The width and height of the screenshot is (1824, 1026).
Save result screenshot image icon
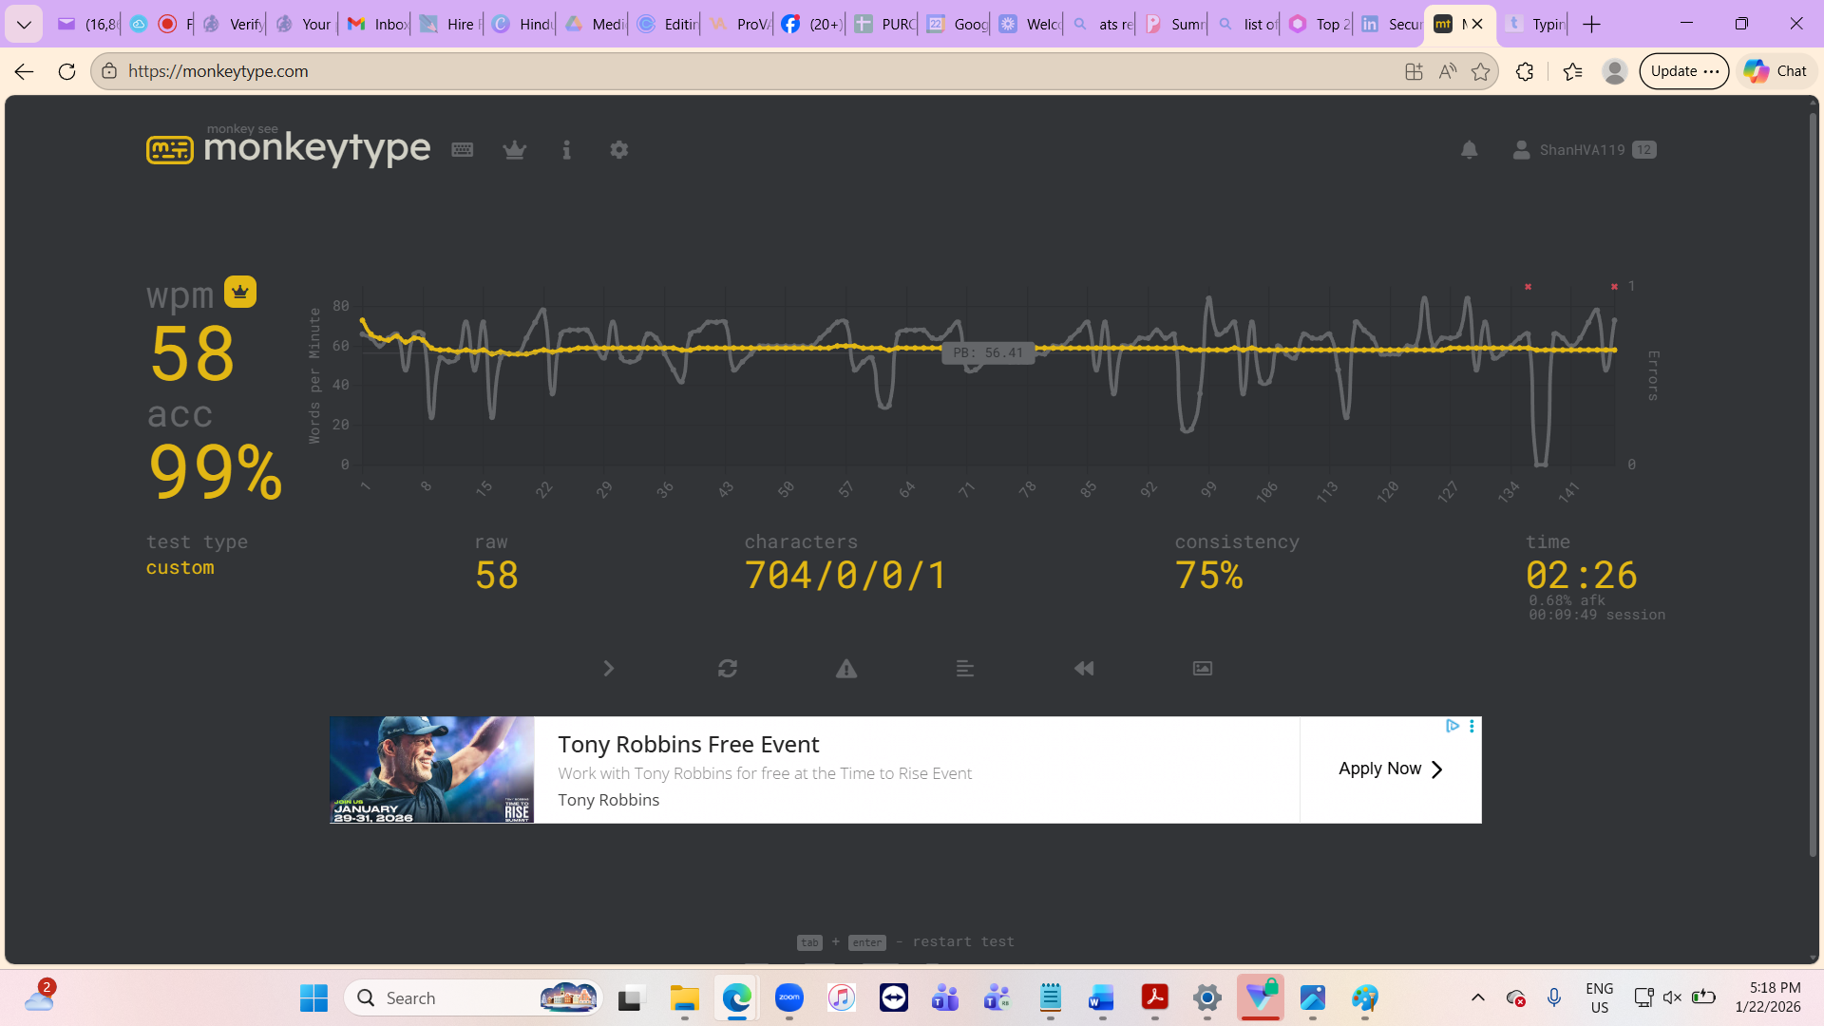(1203, 669)
